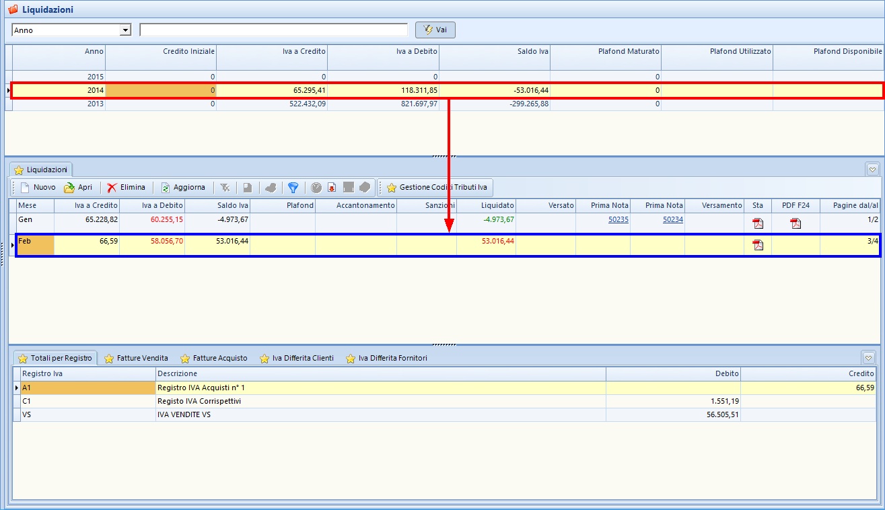Expand the Totali per Registro panel arrow
Image resolution: width=885 pixels, height=510 pixels.
[x=868, y=358]
